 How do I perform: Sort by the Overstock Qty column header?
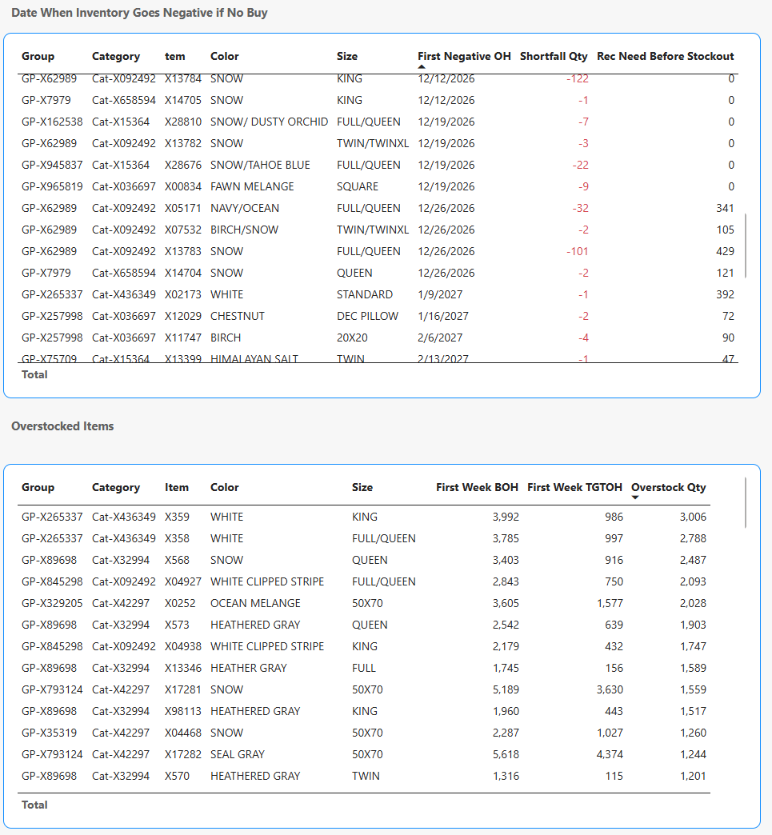(668, 487)
